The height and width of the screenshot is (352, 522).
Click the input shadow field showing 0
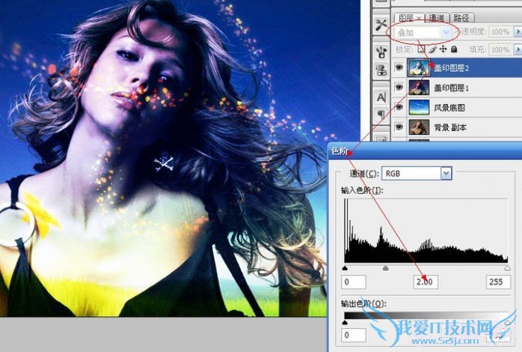pos(354,282)
